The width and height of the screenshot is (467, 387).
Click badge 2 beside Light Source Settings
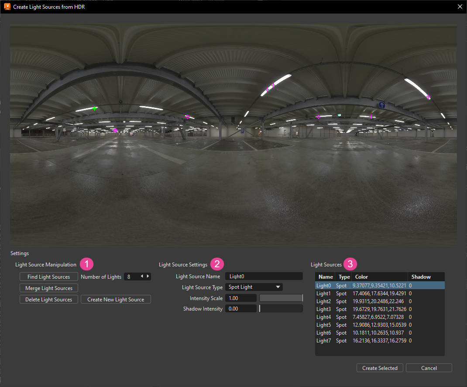pos(216,264)
